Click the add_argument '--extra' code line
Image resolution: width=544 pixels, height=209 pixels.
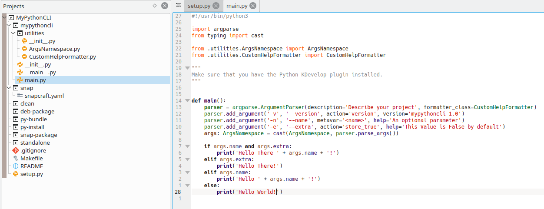355,127
